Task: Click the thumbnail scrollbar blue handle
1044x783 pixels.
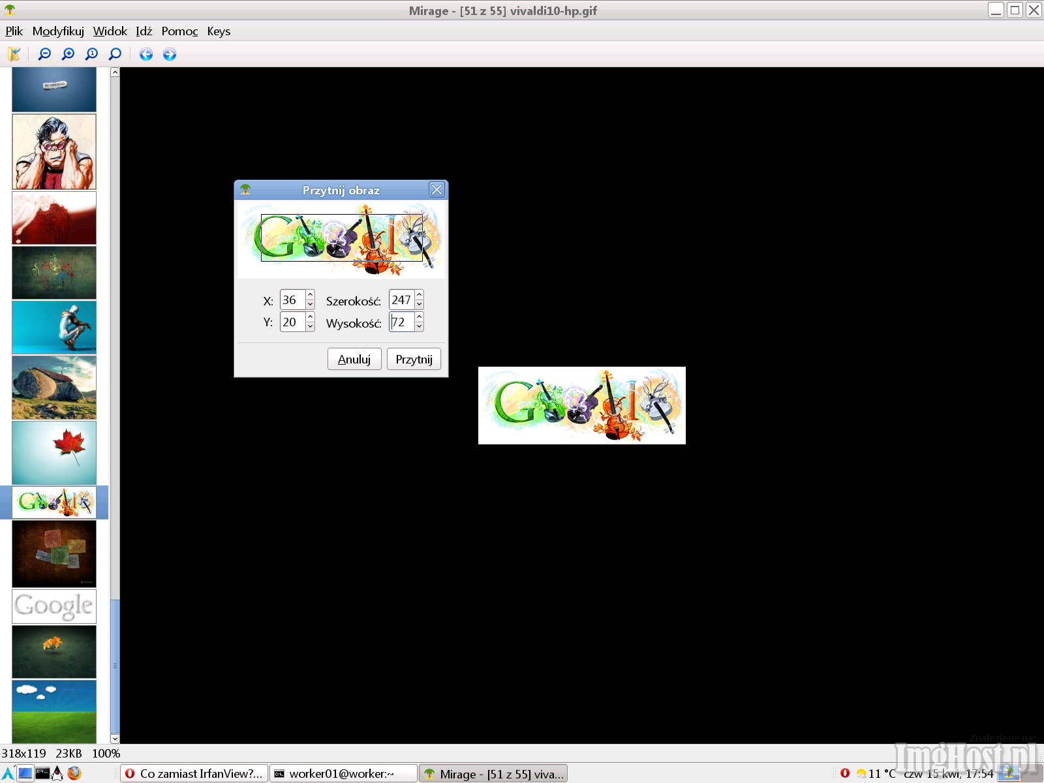Action: tap(115, 666)
